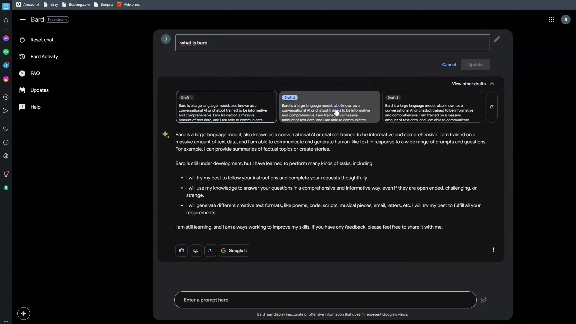The height and width of the screenshot is (324, 576).
Task: Select the Draft 3 card
Action: 433,107
